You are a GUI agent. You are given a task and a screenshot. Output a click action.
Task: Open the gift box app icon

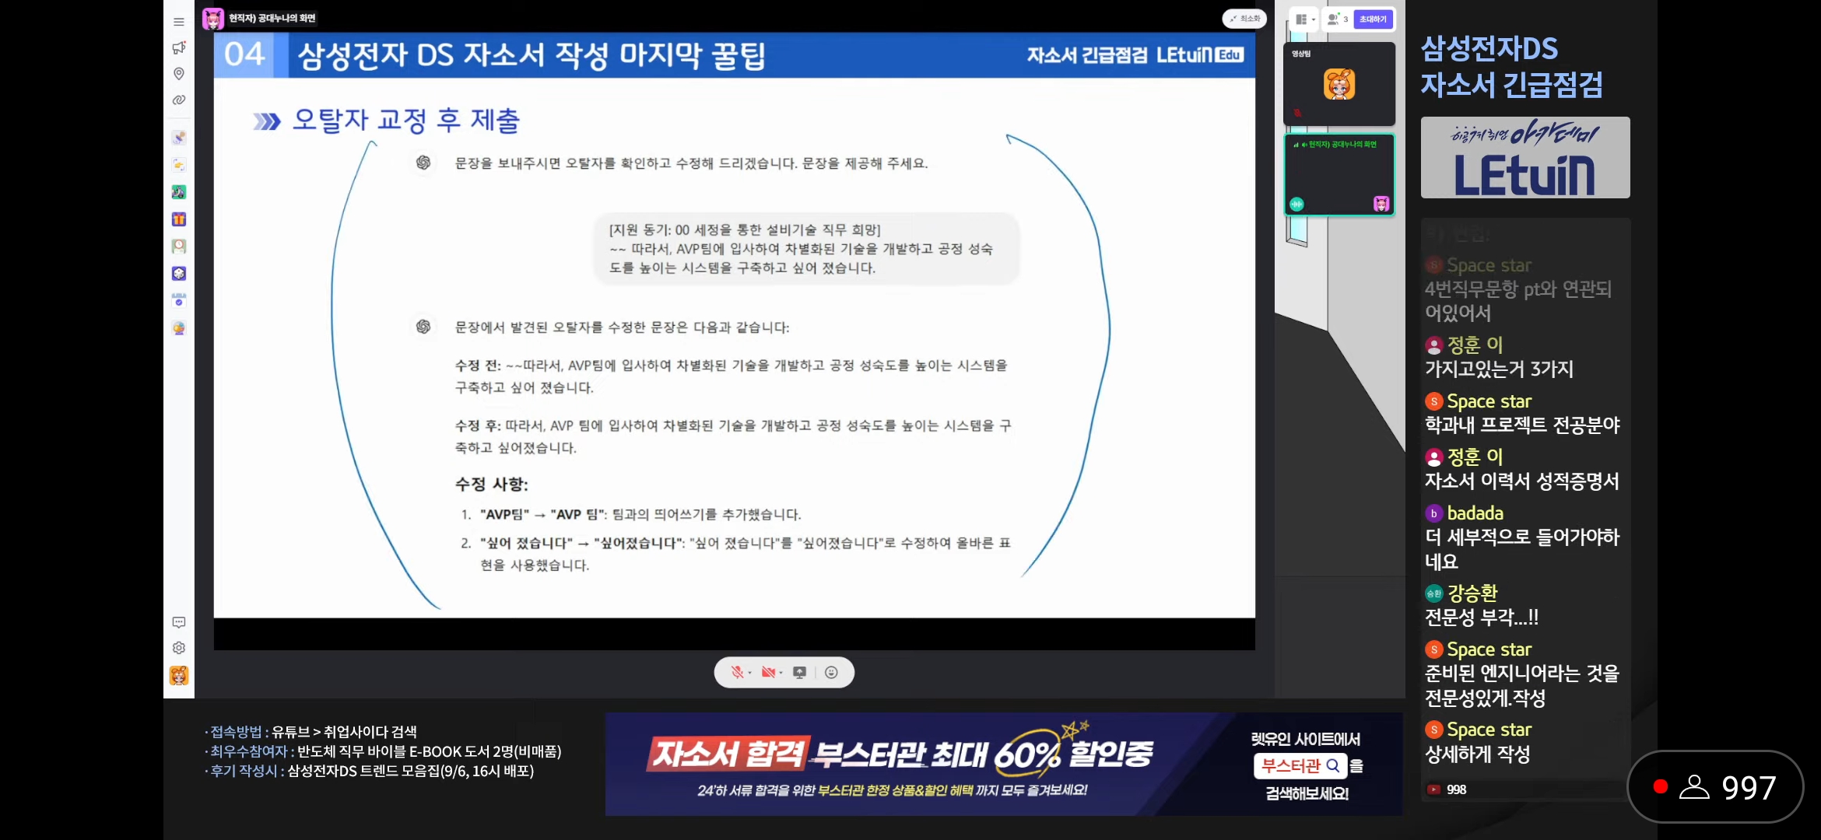pos(179,219)
